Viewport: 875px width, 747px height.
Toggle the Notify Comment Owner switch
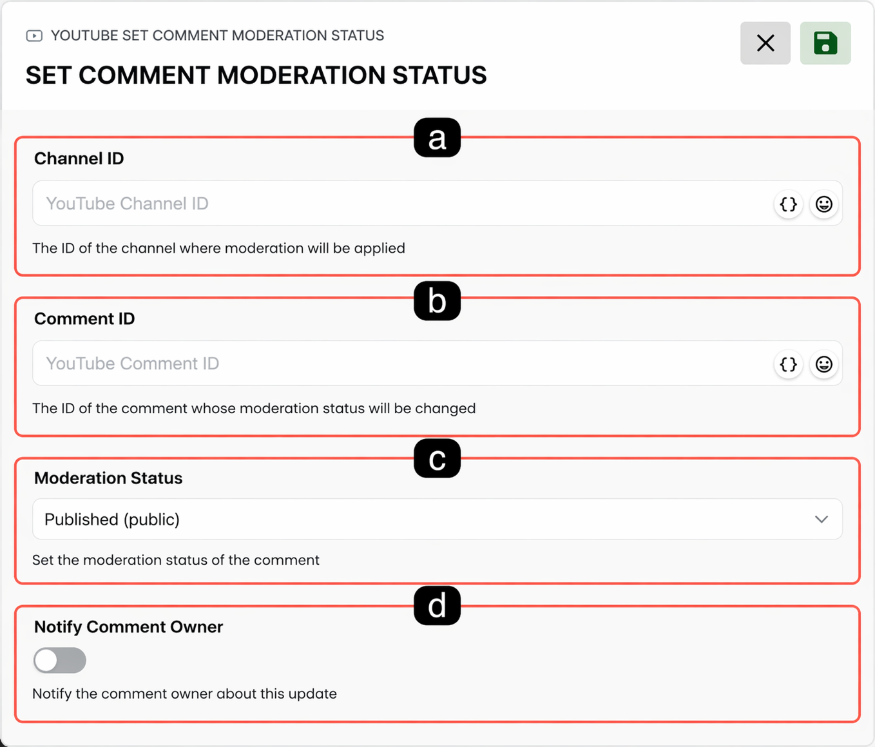60,660
